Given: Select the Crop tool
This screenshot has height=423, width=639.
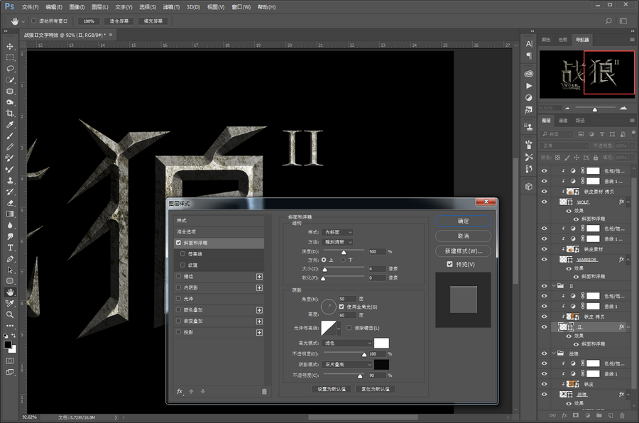Looking at the screenshot, I should [10, 114].
